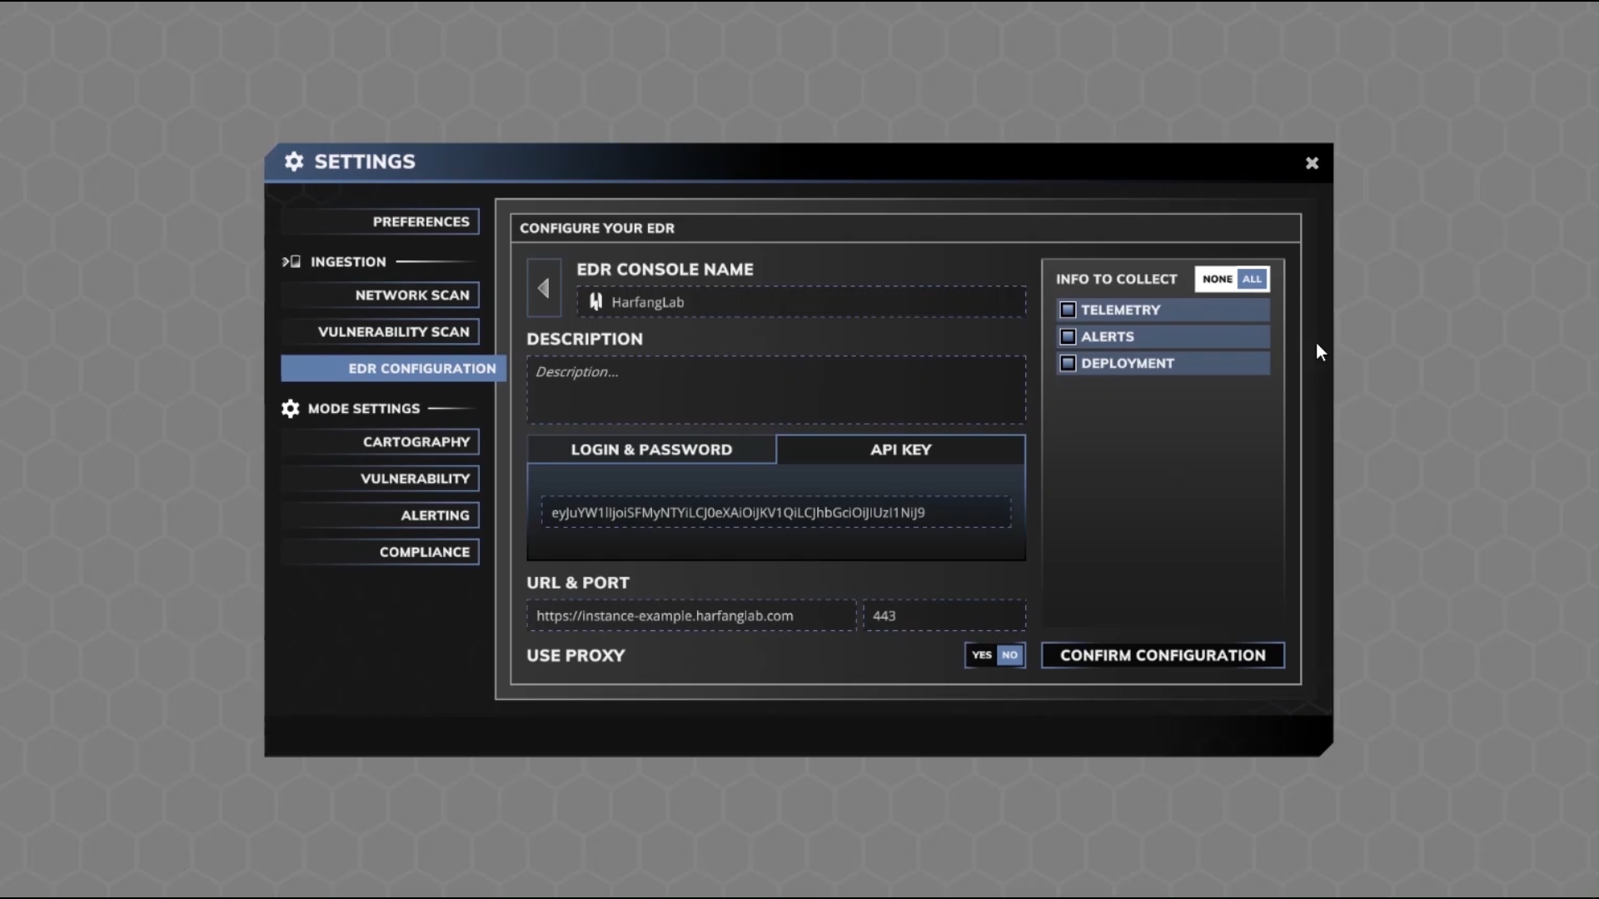This screenshot has height=899, width=1599.
Task: Switch to the Login & Password tab
Action: pos(651,449)
